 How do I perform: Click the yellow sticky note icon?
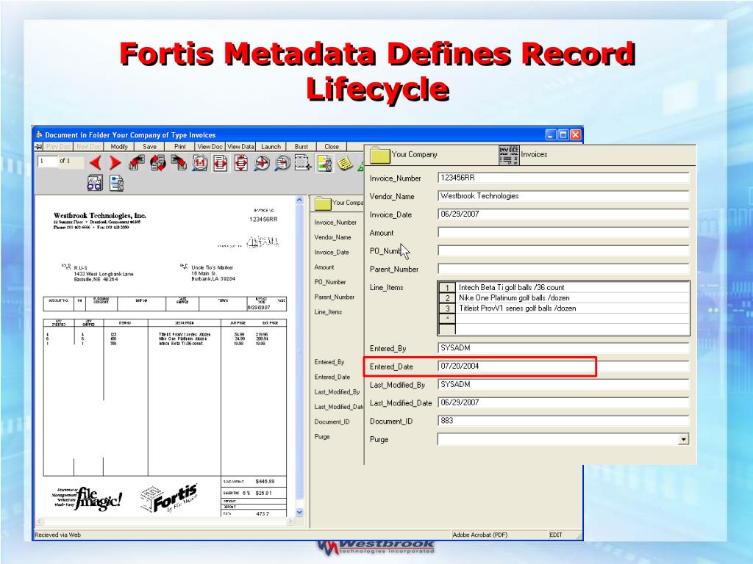click(345, 163)
